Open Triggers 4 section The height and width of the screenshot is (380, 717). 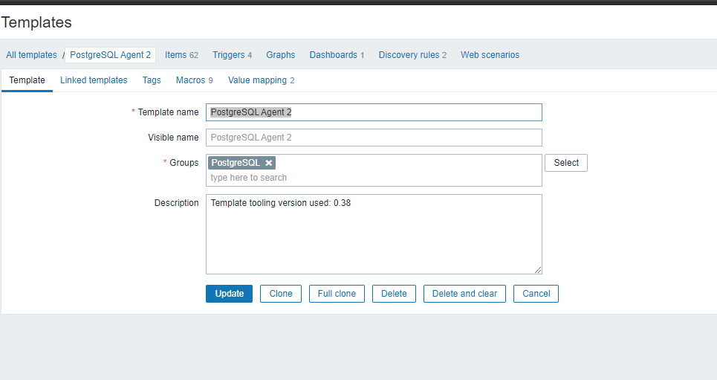[233, 55]
